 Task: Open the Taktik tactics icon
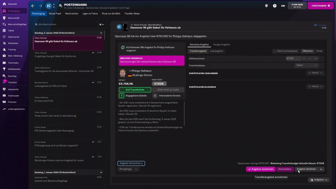[4, 30]
